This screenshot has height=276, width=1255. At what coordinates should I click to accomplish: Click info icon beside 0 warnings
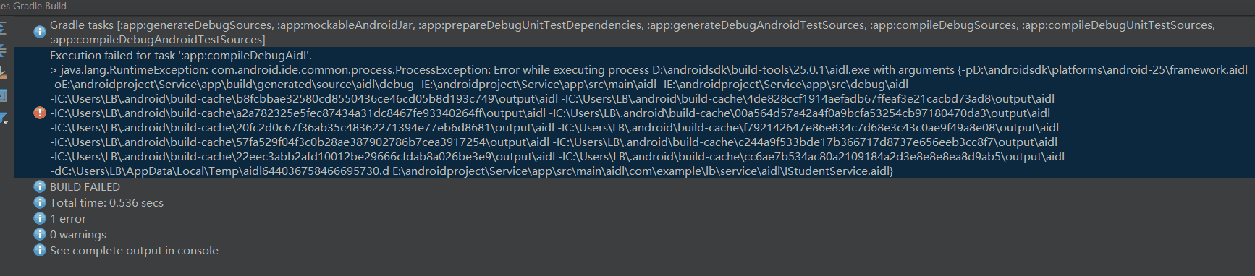(40, 234)
